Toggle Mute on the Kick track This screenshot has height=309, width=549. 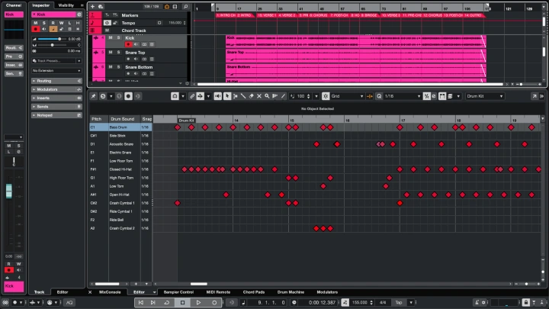point(111,37)
